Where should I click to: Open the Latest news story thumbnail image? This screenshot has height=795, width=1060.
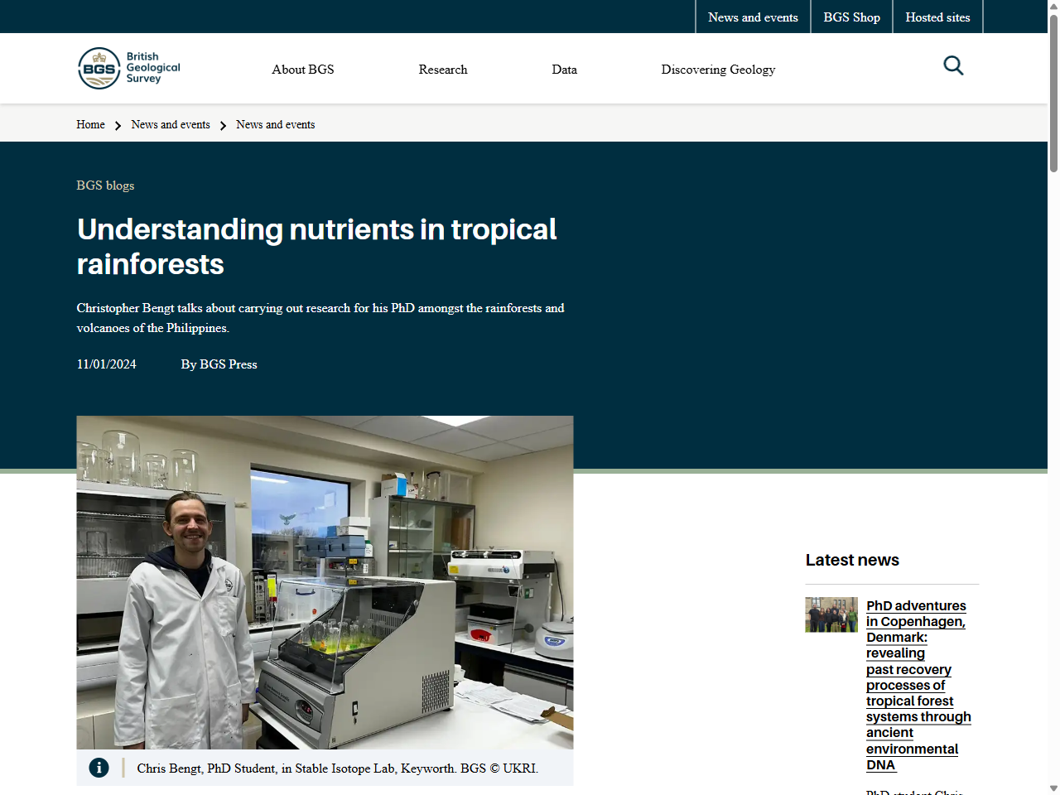point(831,614)
